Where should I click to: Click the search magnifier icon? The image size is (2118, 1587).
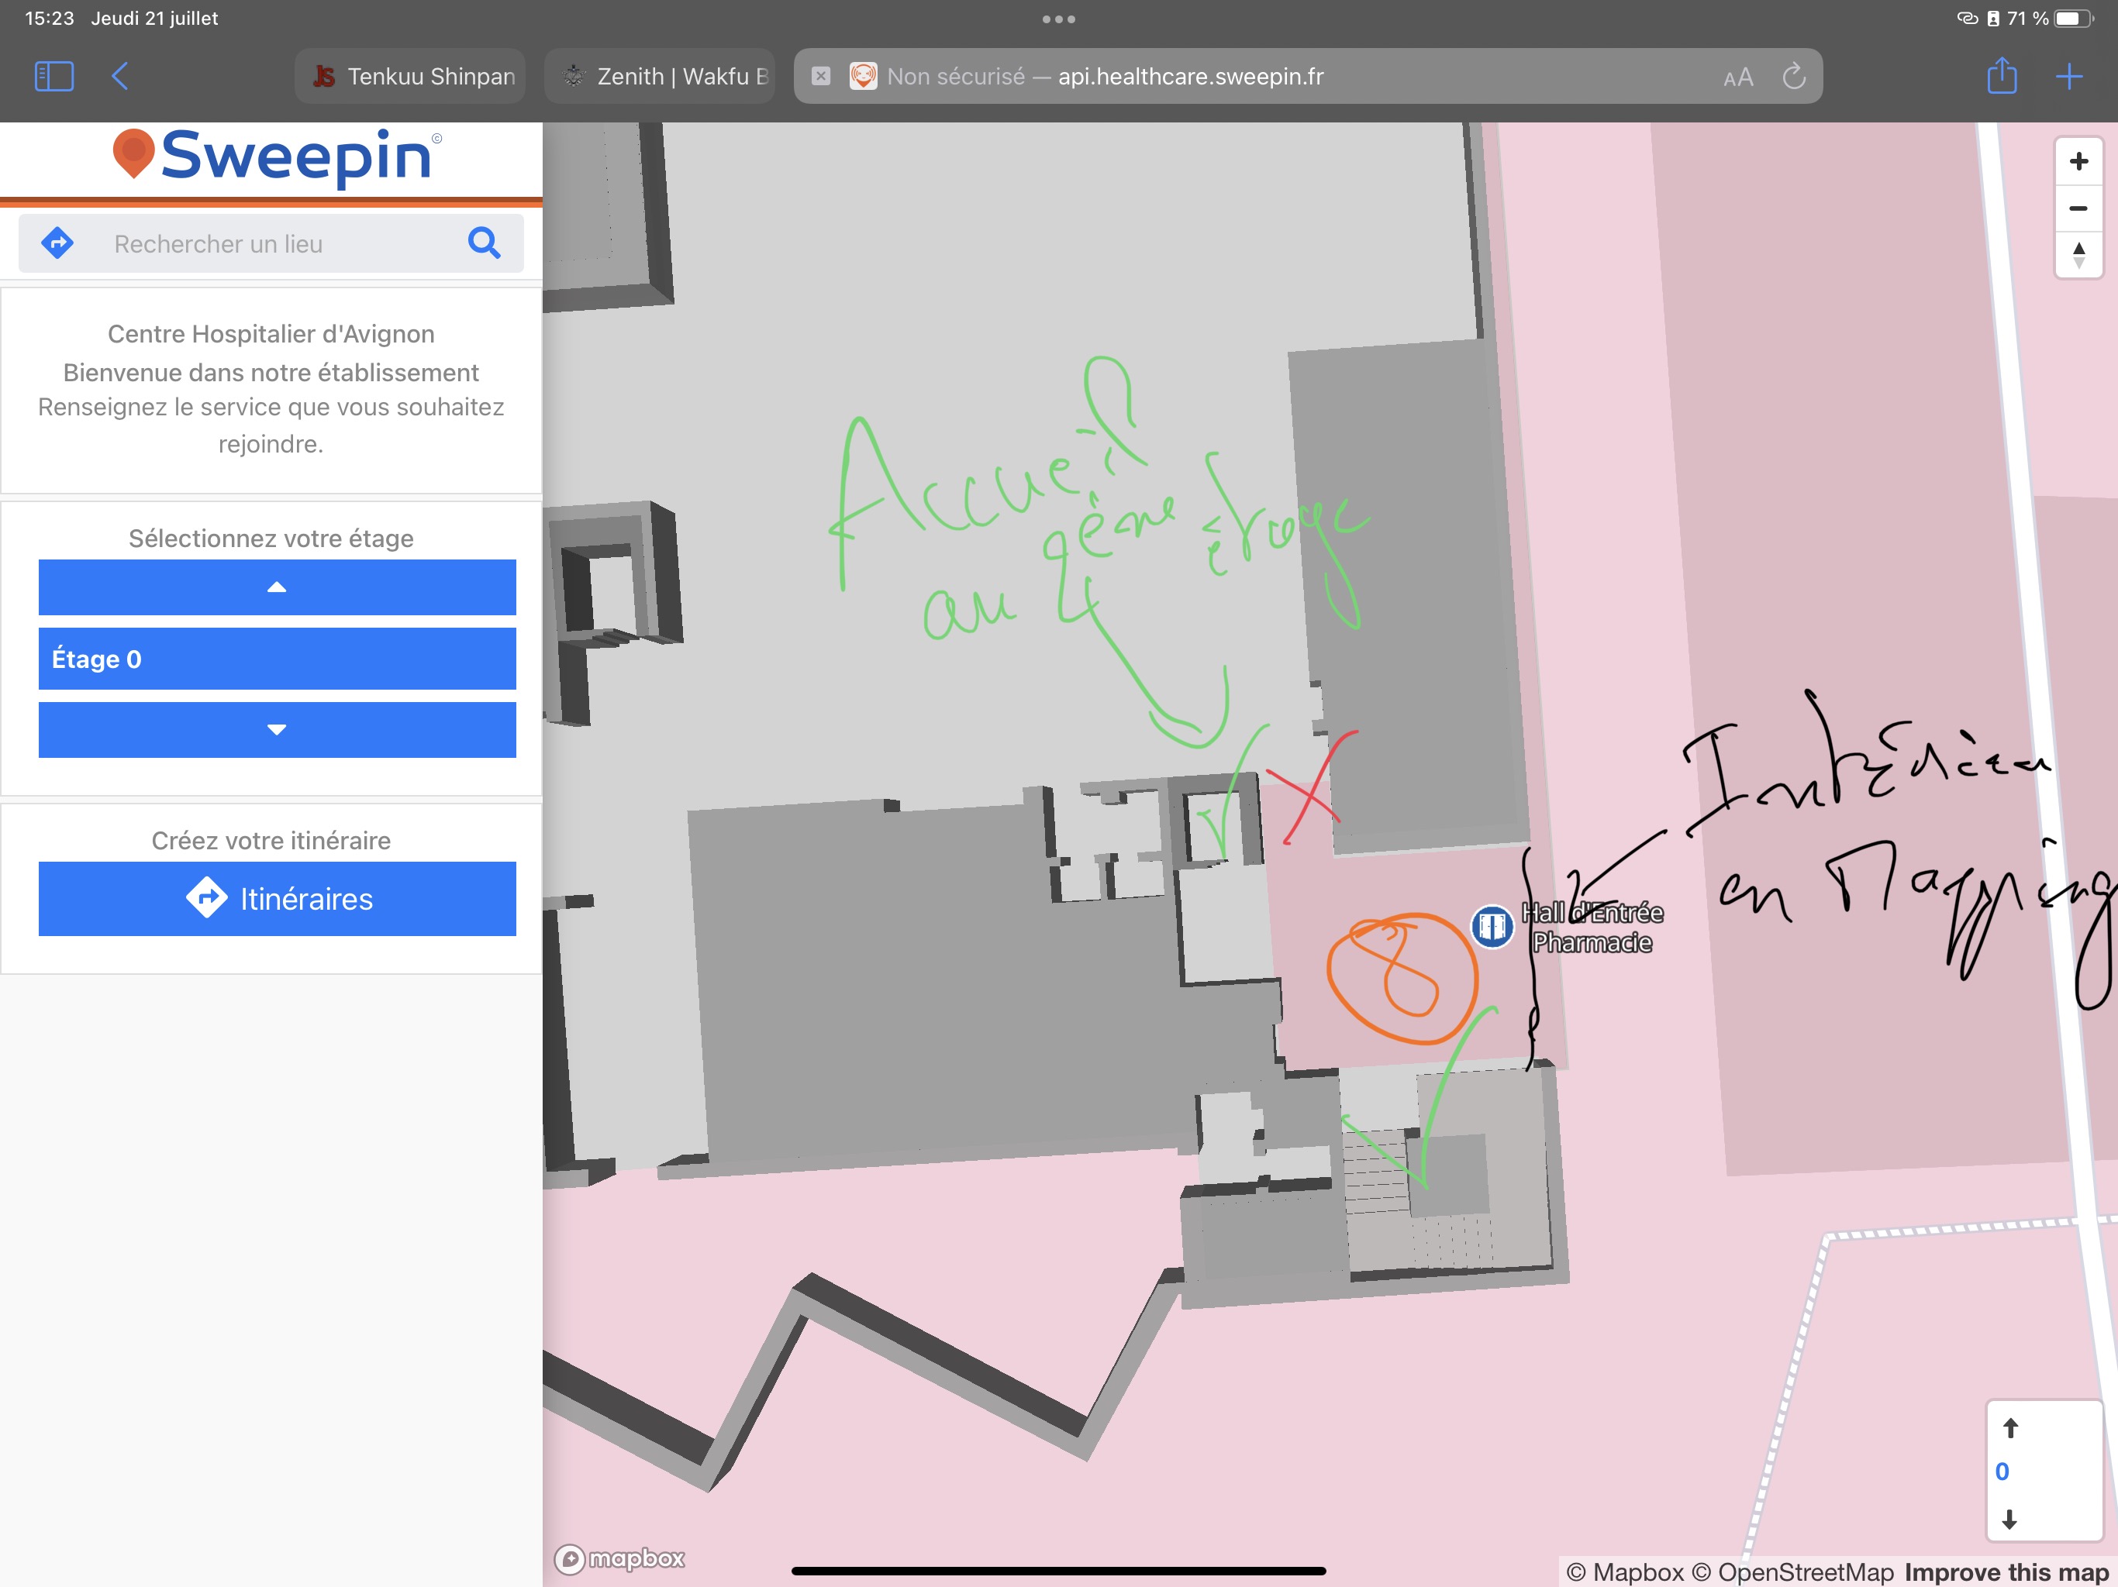(484, 243)
